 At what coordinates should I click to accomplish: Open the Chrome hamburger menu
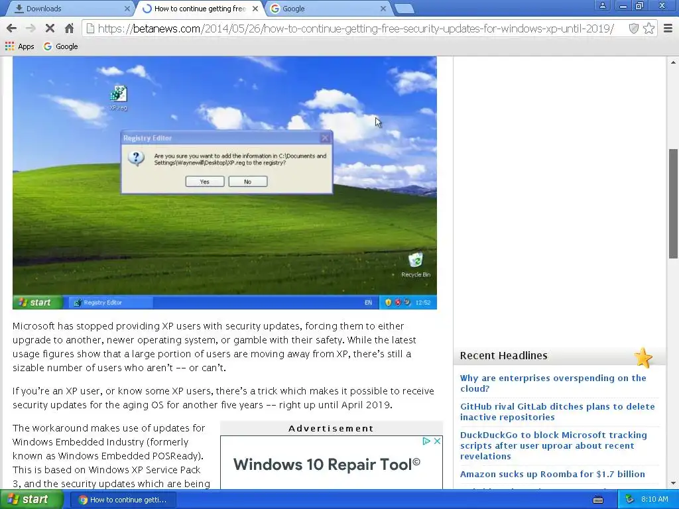[668, 28]
